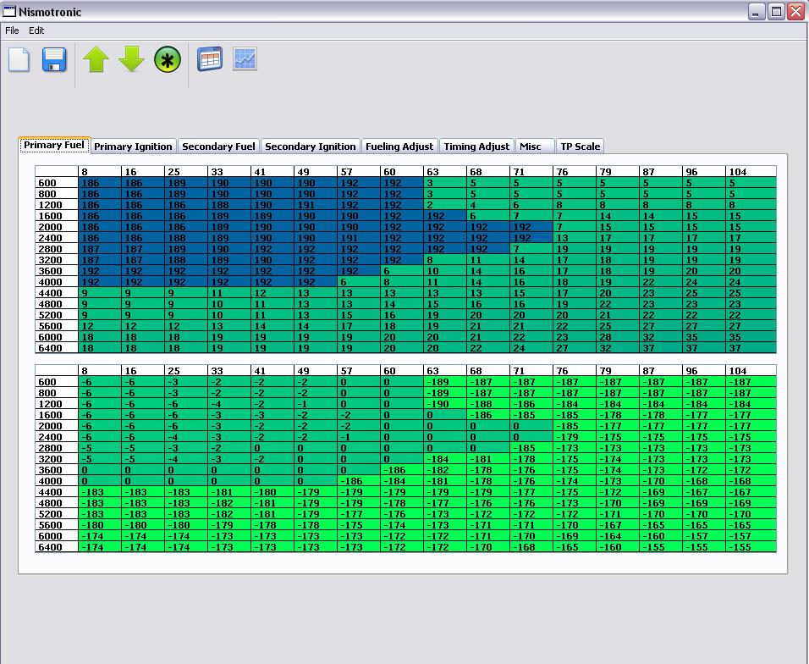Image resolution: width=809 pixels, height=664 pixels.
Task: Select upper table row 1600, column 68 cell
Action: [x=488, y=216]
